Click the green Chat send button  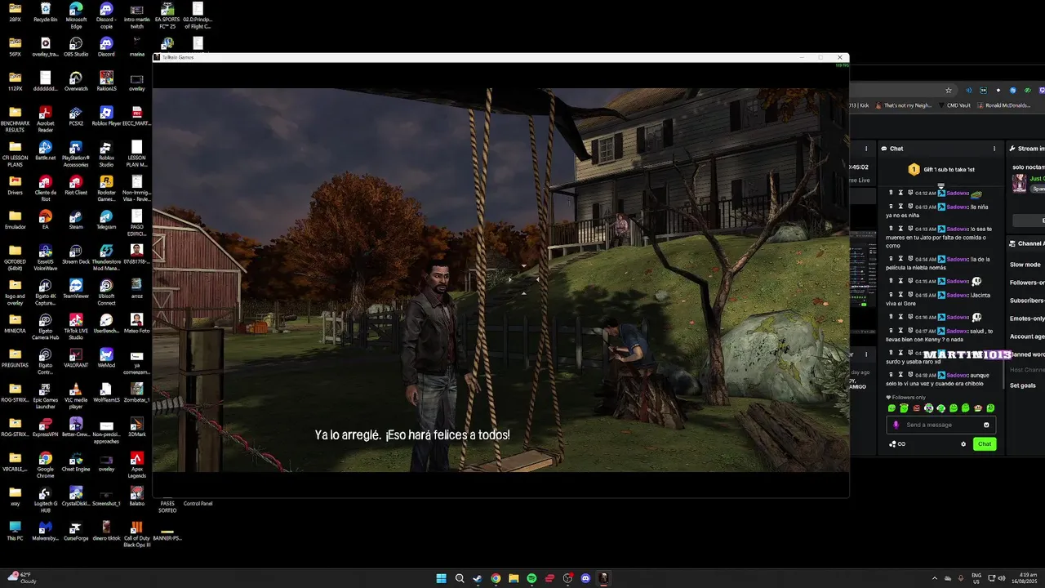[x=985, y=444]
